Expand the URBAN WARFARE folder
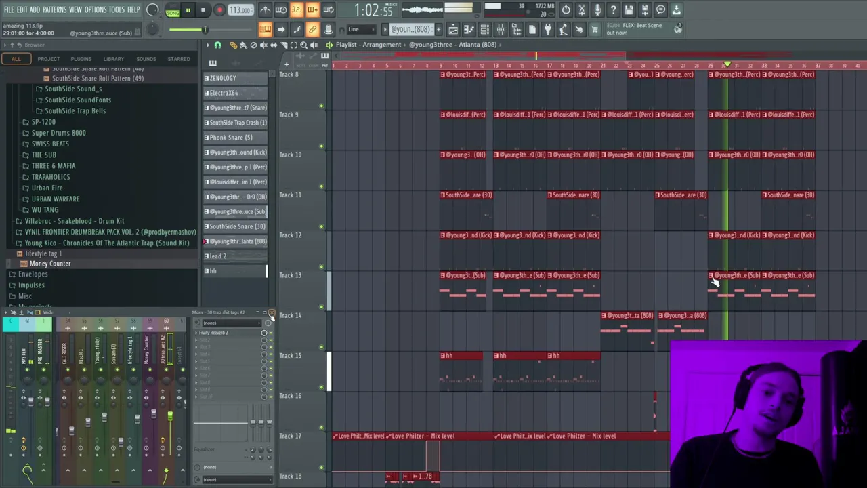The image size is (867, 488). pos(56,199)
